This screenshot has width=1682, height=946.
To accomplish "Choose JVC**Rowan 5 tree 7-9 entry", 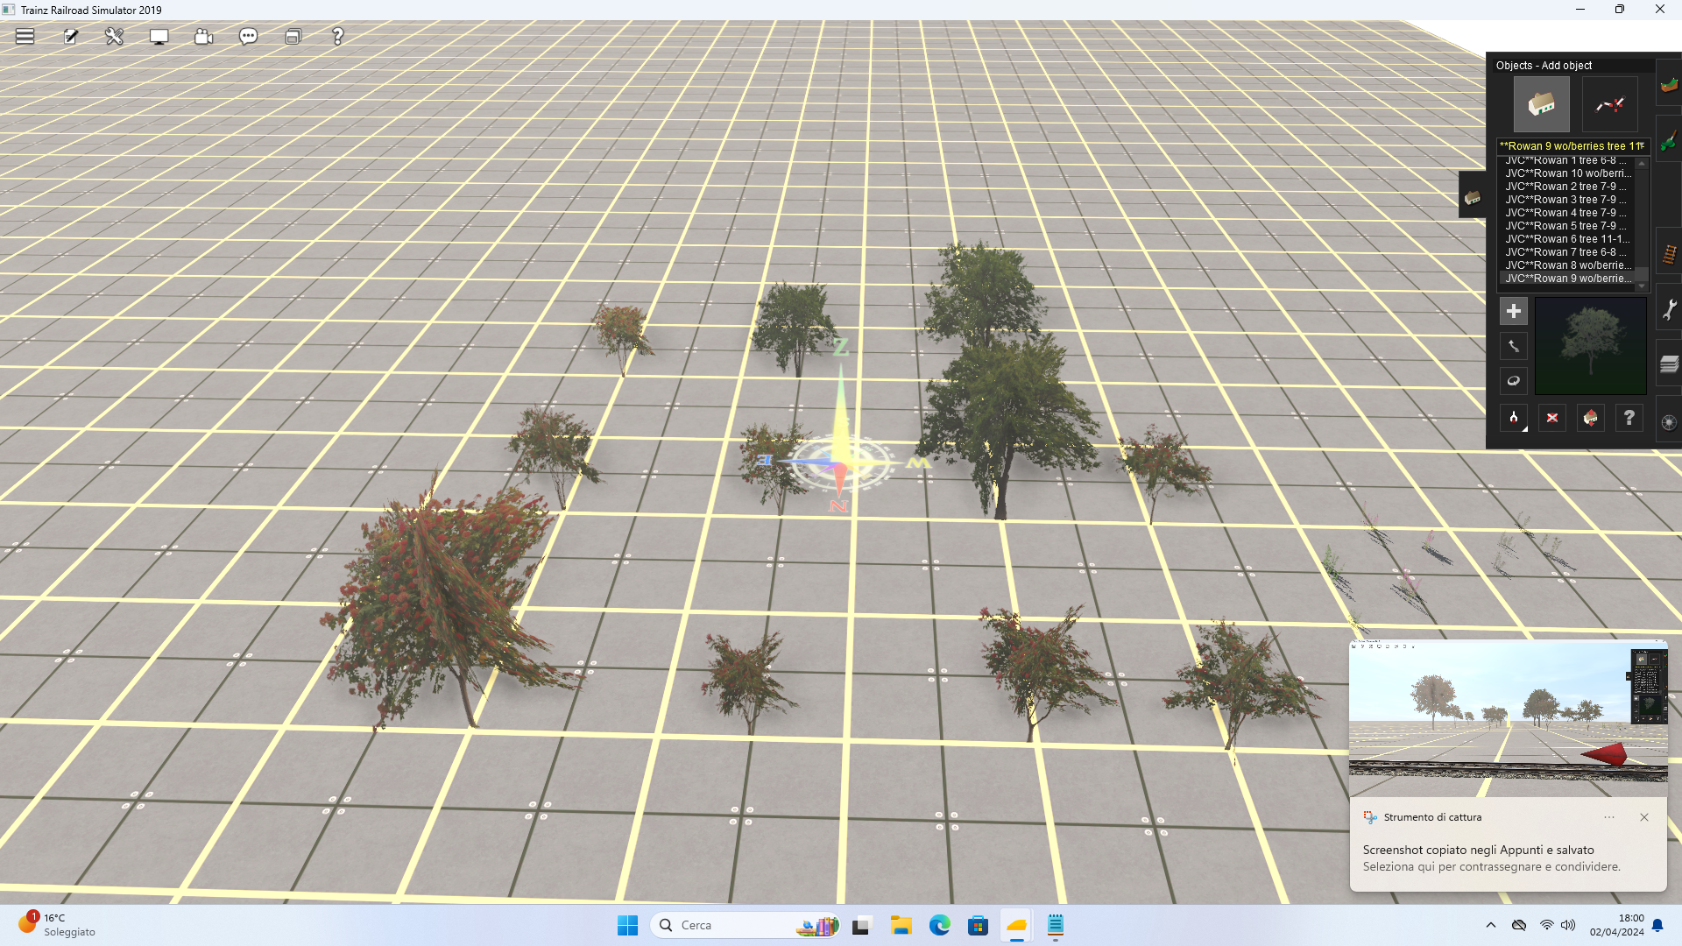I will pyautogui.click(x=1565, y=226).
